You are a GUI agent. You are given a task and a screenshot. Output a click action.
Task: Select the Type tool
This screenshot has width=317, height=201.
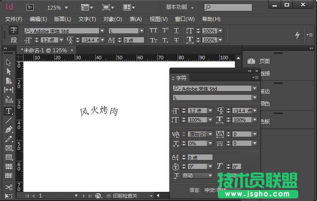8,111
